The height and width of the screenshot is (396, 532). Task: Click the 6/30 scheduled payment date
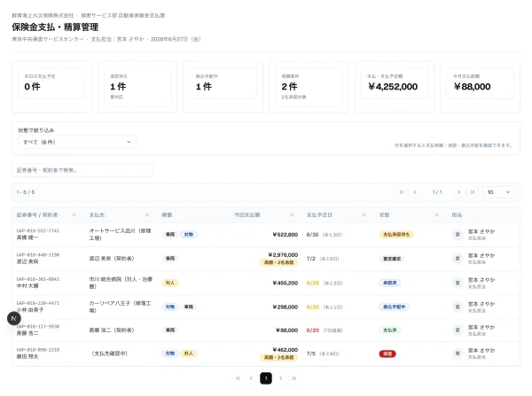(x=312, y=235)
